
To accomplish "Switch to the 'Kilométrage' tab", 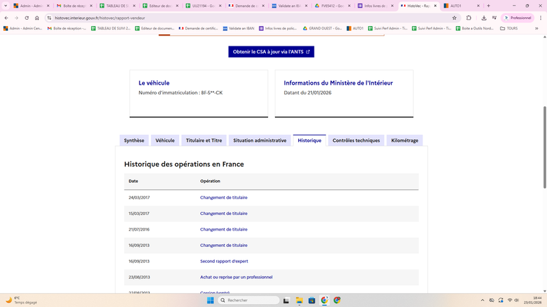I will click(x=404, y=141).
